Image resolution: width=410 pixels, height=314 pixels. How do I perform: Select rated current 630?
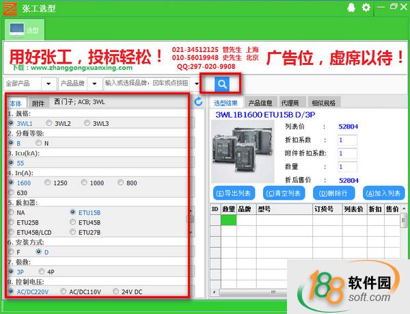(x=11, y=192)
